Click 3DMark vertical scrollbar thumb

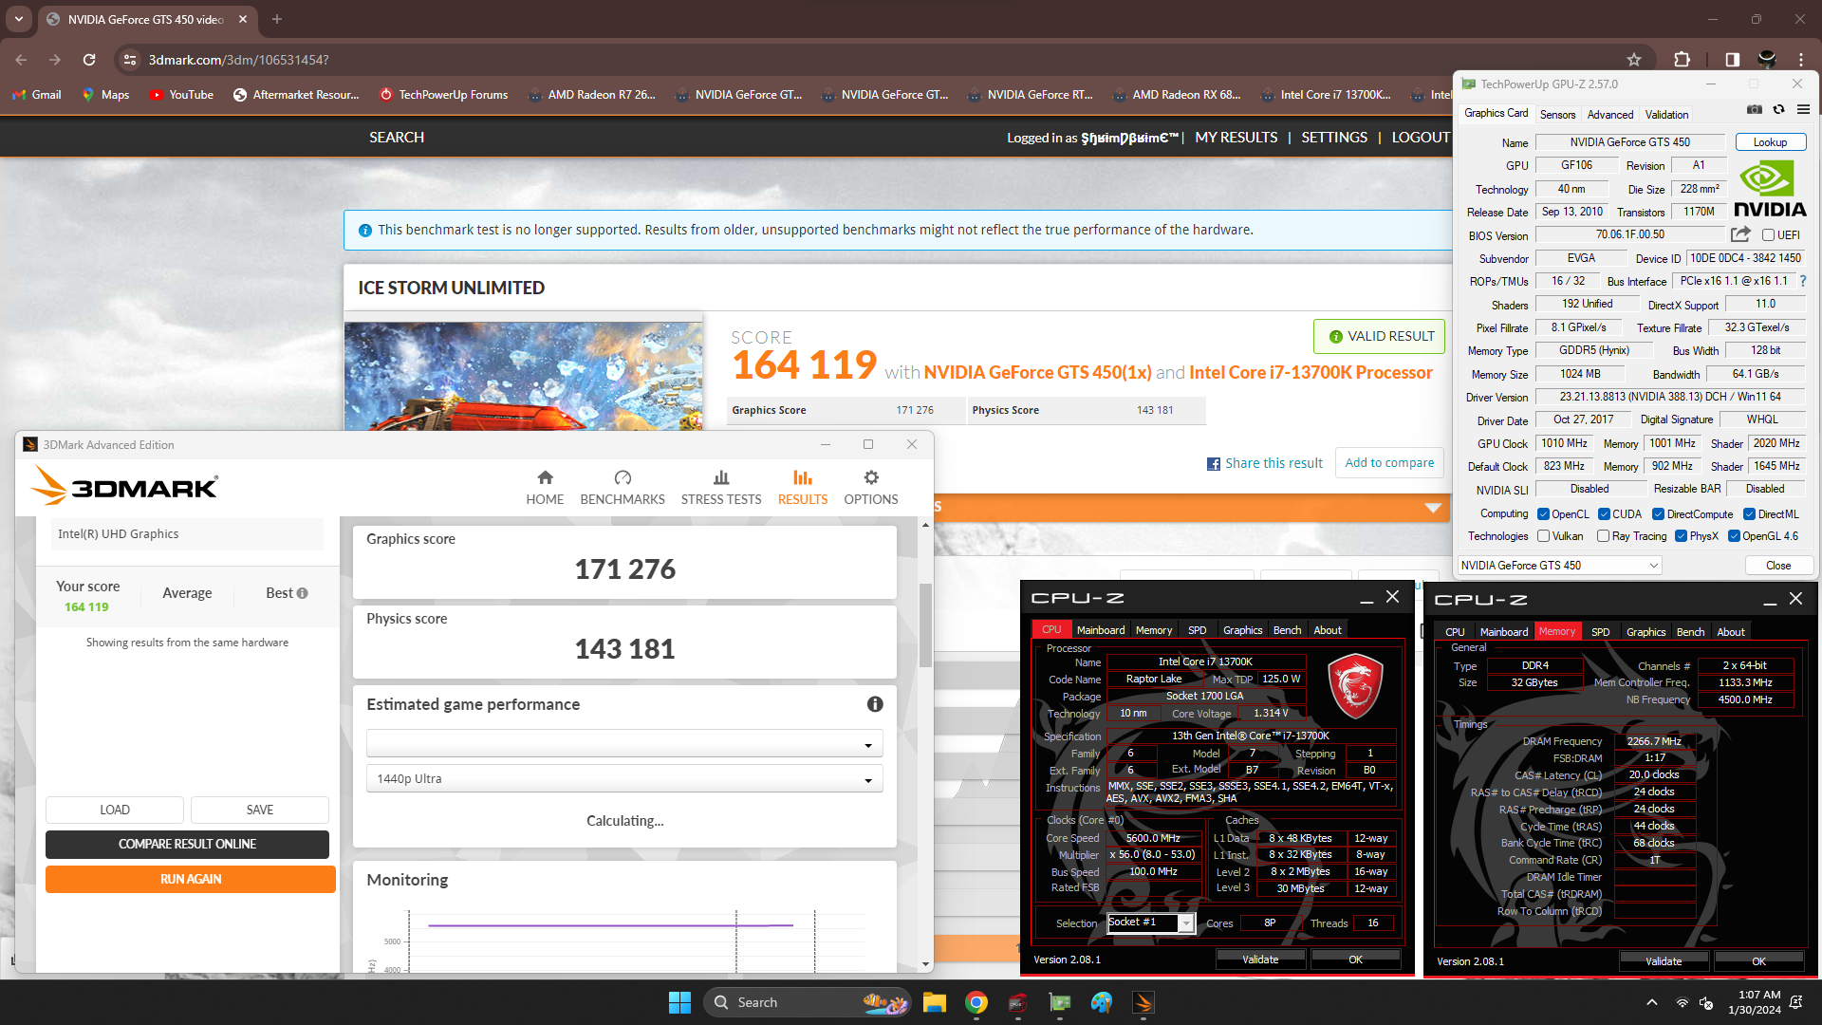[x=925, y=624]
